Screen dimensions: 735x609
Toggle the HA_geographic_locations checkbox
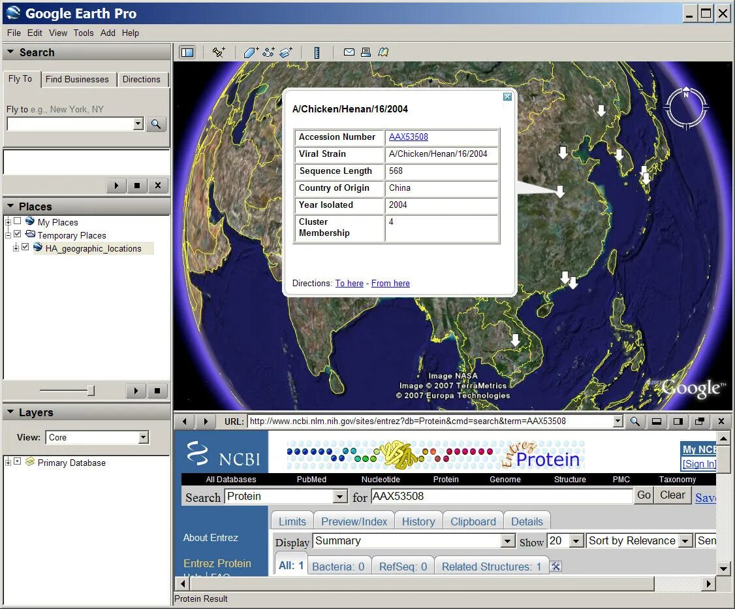click(x=25, y=247)
